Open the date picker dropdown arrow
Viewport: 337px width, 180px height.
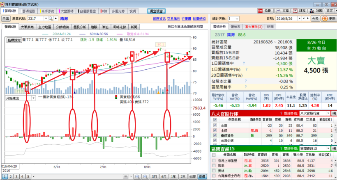click(x=300, y=19)
